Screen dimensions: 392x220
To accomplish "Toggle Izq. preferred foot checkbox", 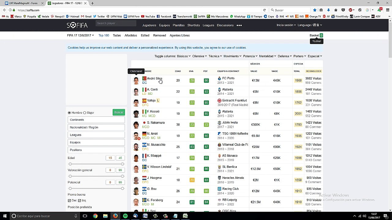I will pos(79,200).
